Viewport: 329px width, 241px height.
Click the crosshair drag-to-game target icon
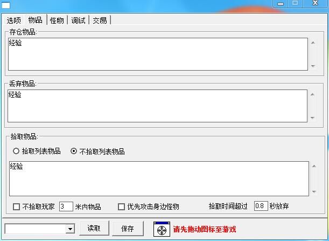point(161,229)
